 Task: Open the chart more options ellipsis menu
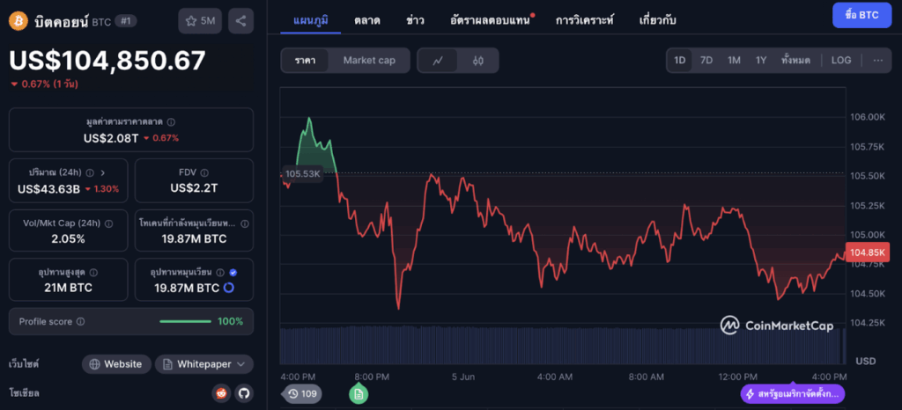[877, 61]
